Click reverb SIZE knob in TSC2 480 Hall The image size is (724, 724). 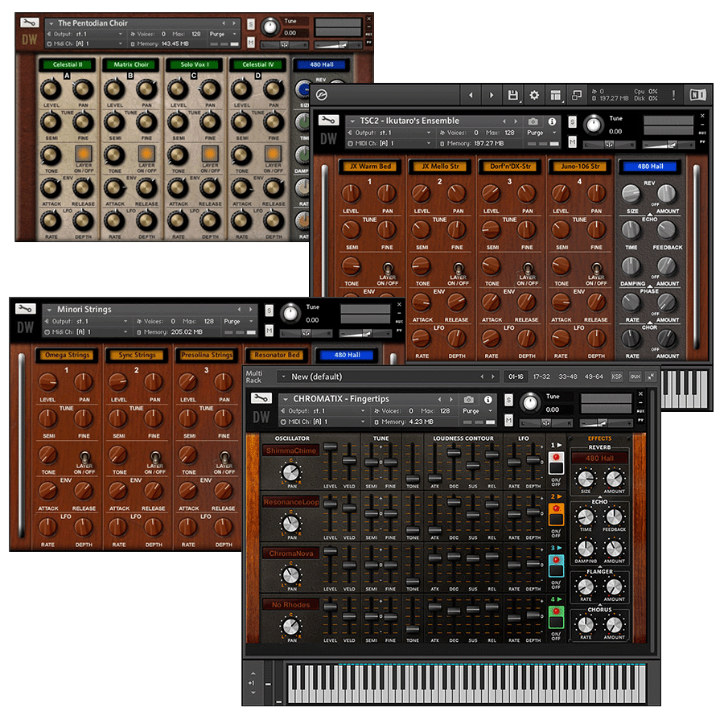(631, 194)
